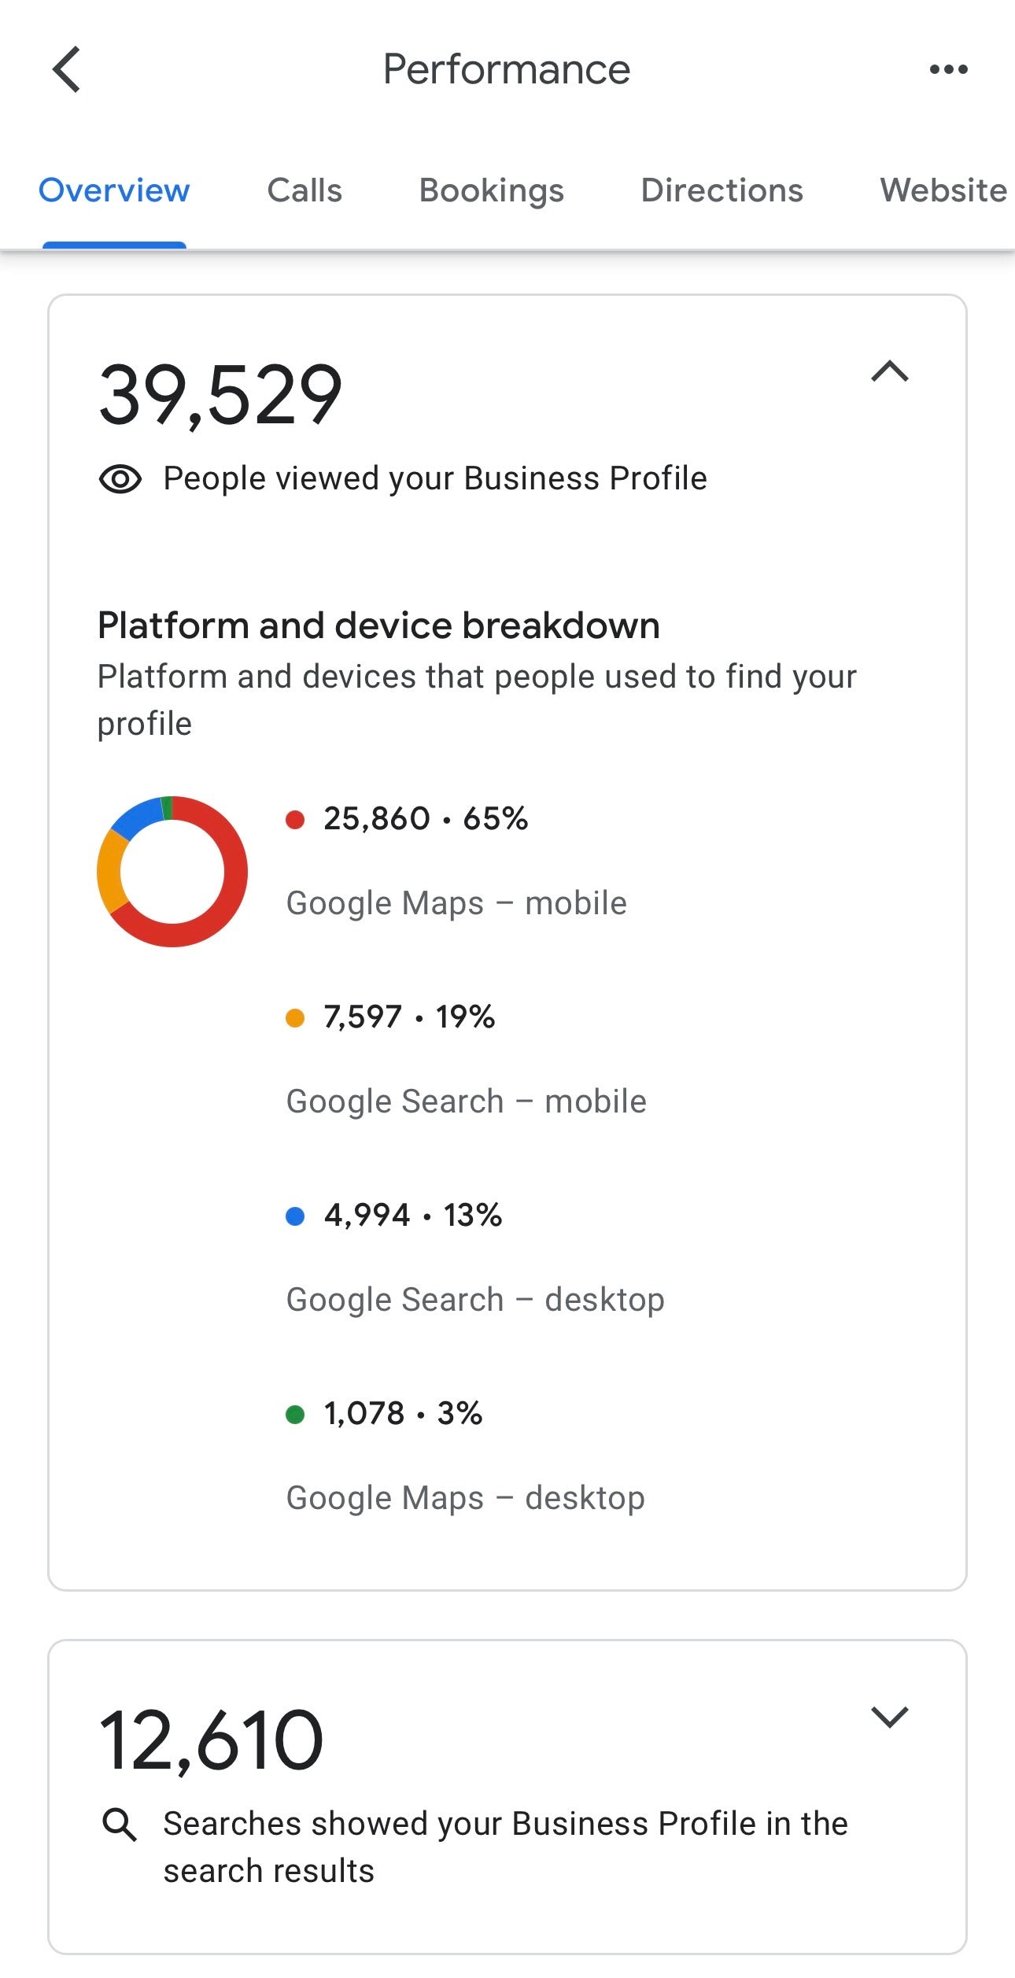Tap the magnifier icon beside searches text
The width and height of the screenshot is (1015, 1978).
coord(120,1824)
